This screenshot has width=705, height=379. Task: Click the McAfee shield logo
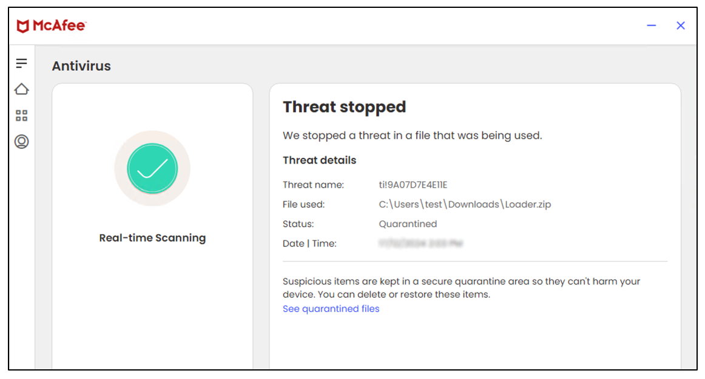pos(23,26)
